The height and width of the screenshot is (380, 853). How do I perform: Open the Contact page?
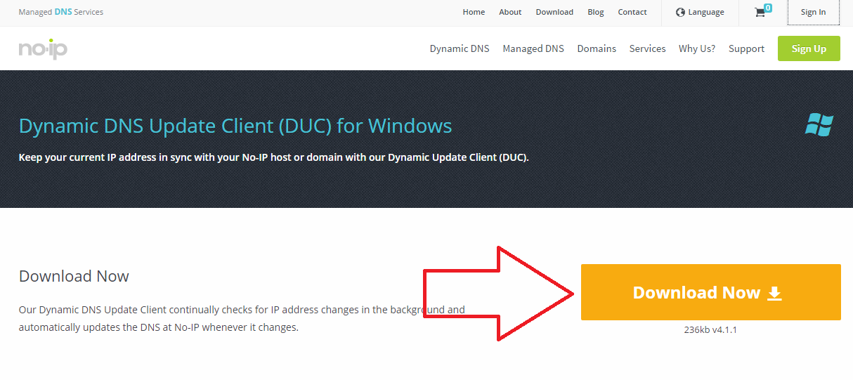click(x=632, y=12)
